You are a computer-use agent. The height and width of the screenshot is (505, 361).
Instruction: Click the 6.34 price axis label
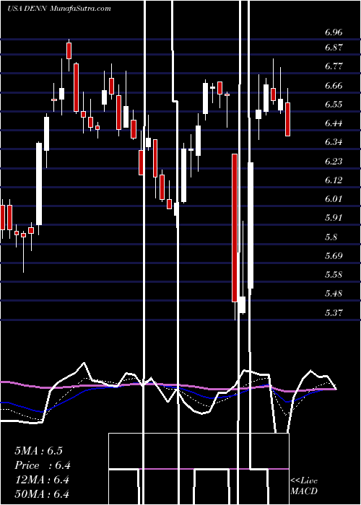pyautogui.click(x=334, y=142)
